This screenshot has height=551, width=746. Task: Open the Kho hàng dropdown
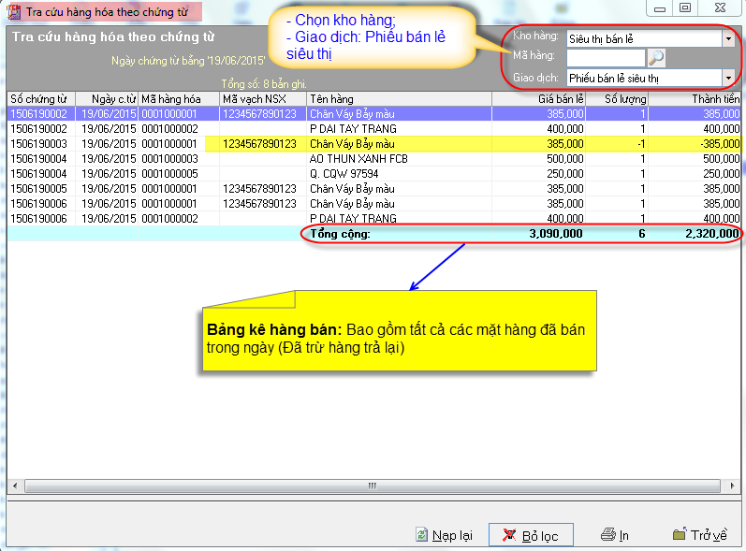727,38
